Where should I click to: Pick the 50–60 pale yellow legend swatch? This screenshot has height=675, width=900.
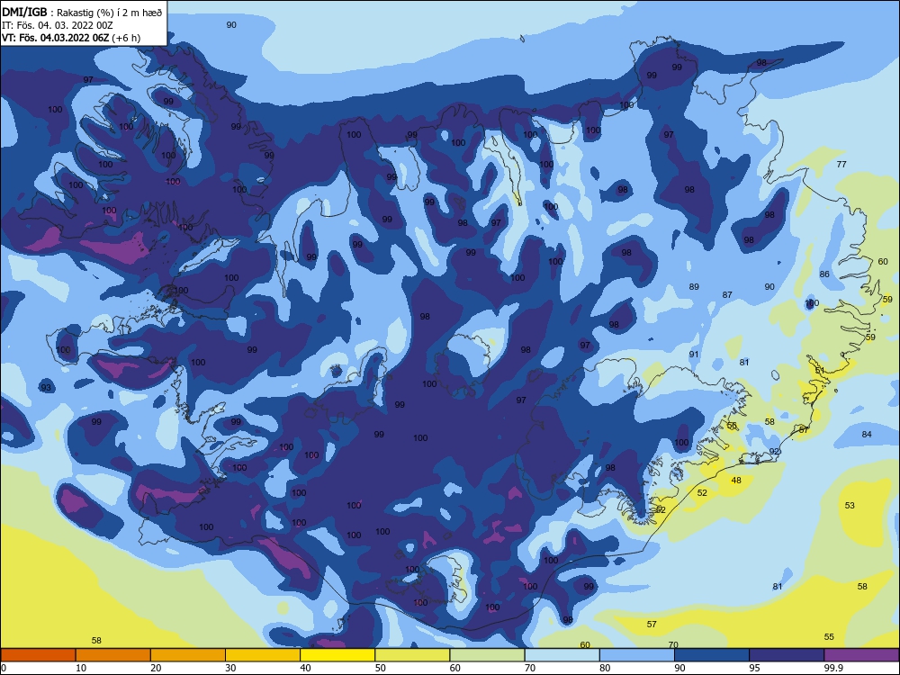412,655
